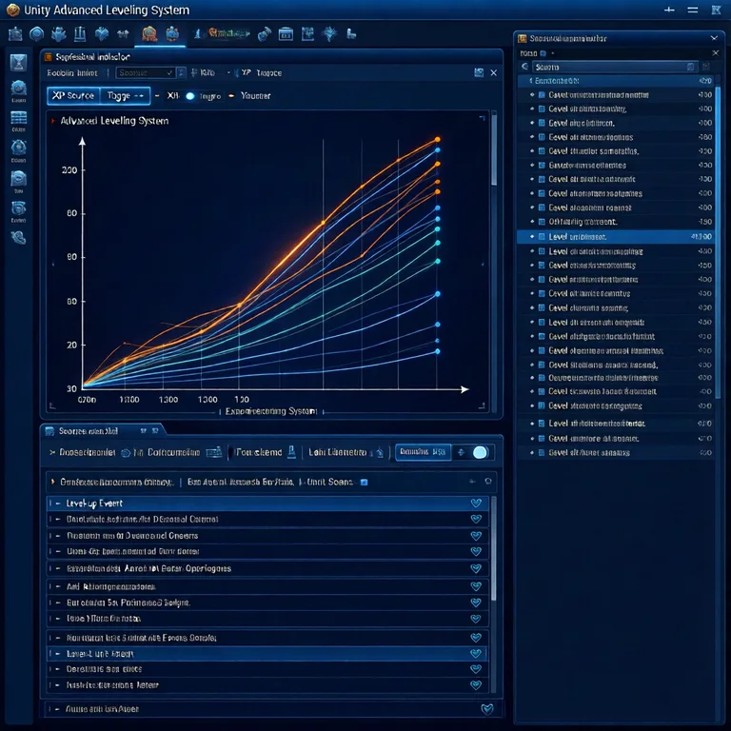
Task: Click the small blue square after 'Unit Soans'
Action: (365, 482)
